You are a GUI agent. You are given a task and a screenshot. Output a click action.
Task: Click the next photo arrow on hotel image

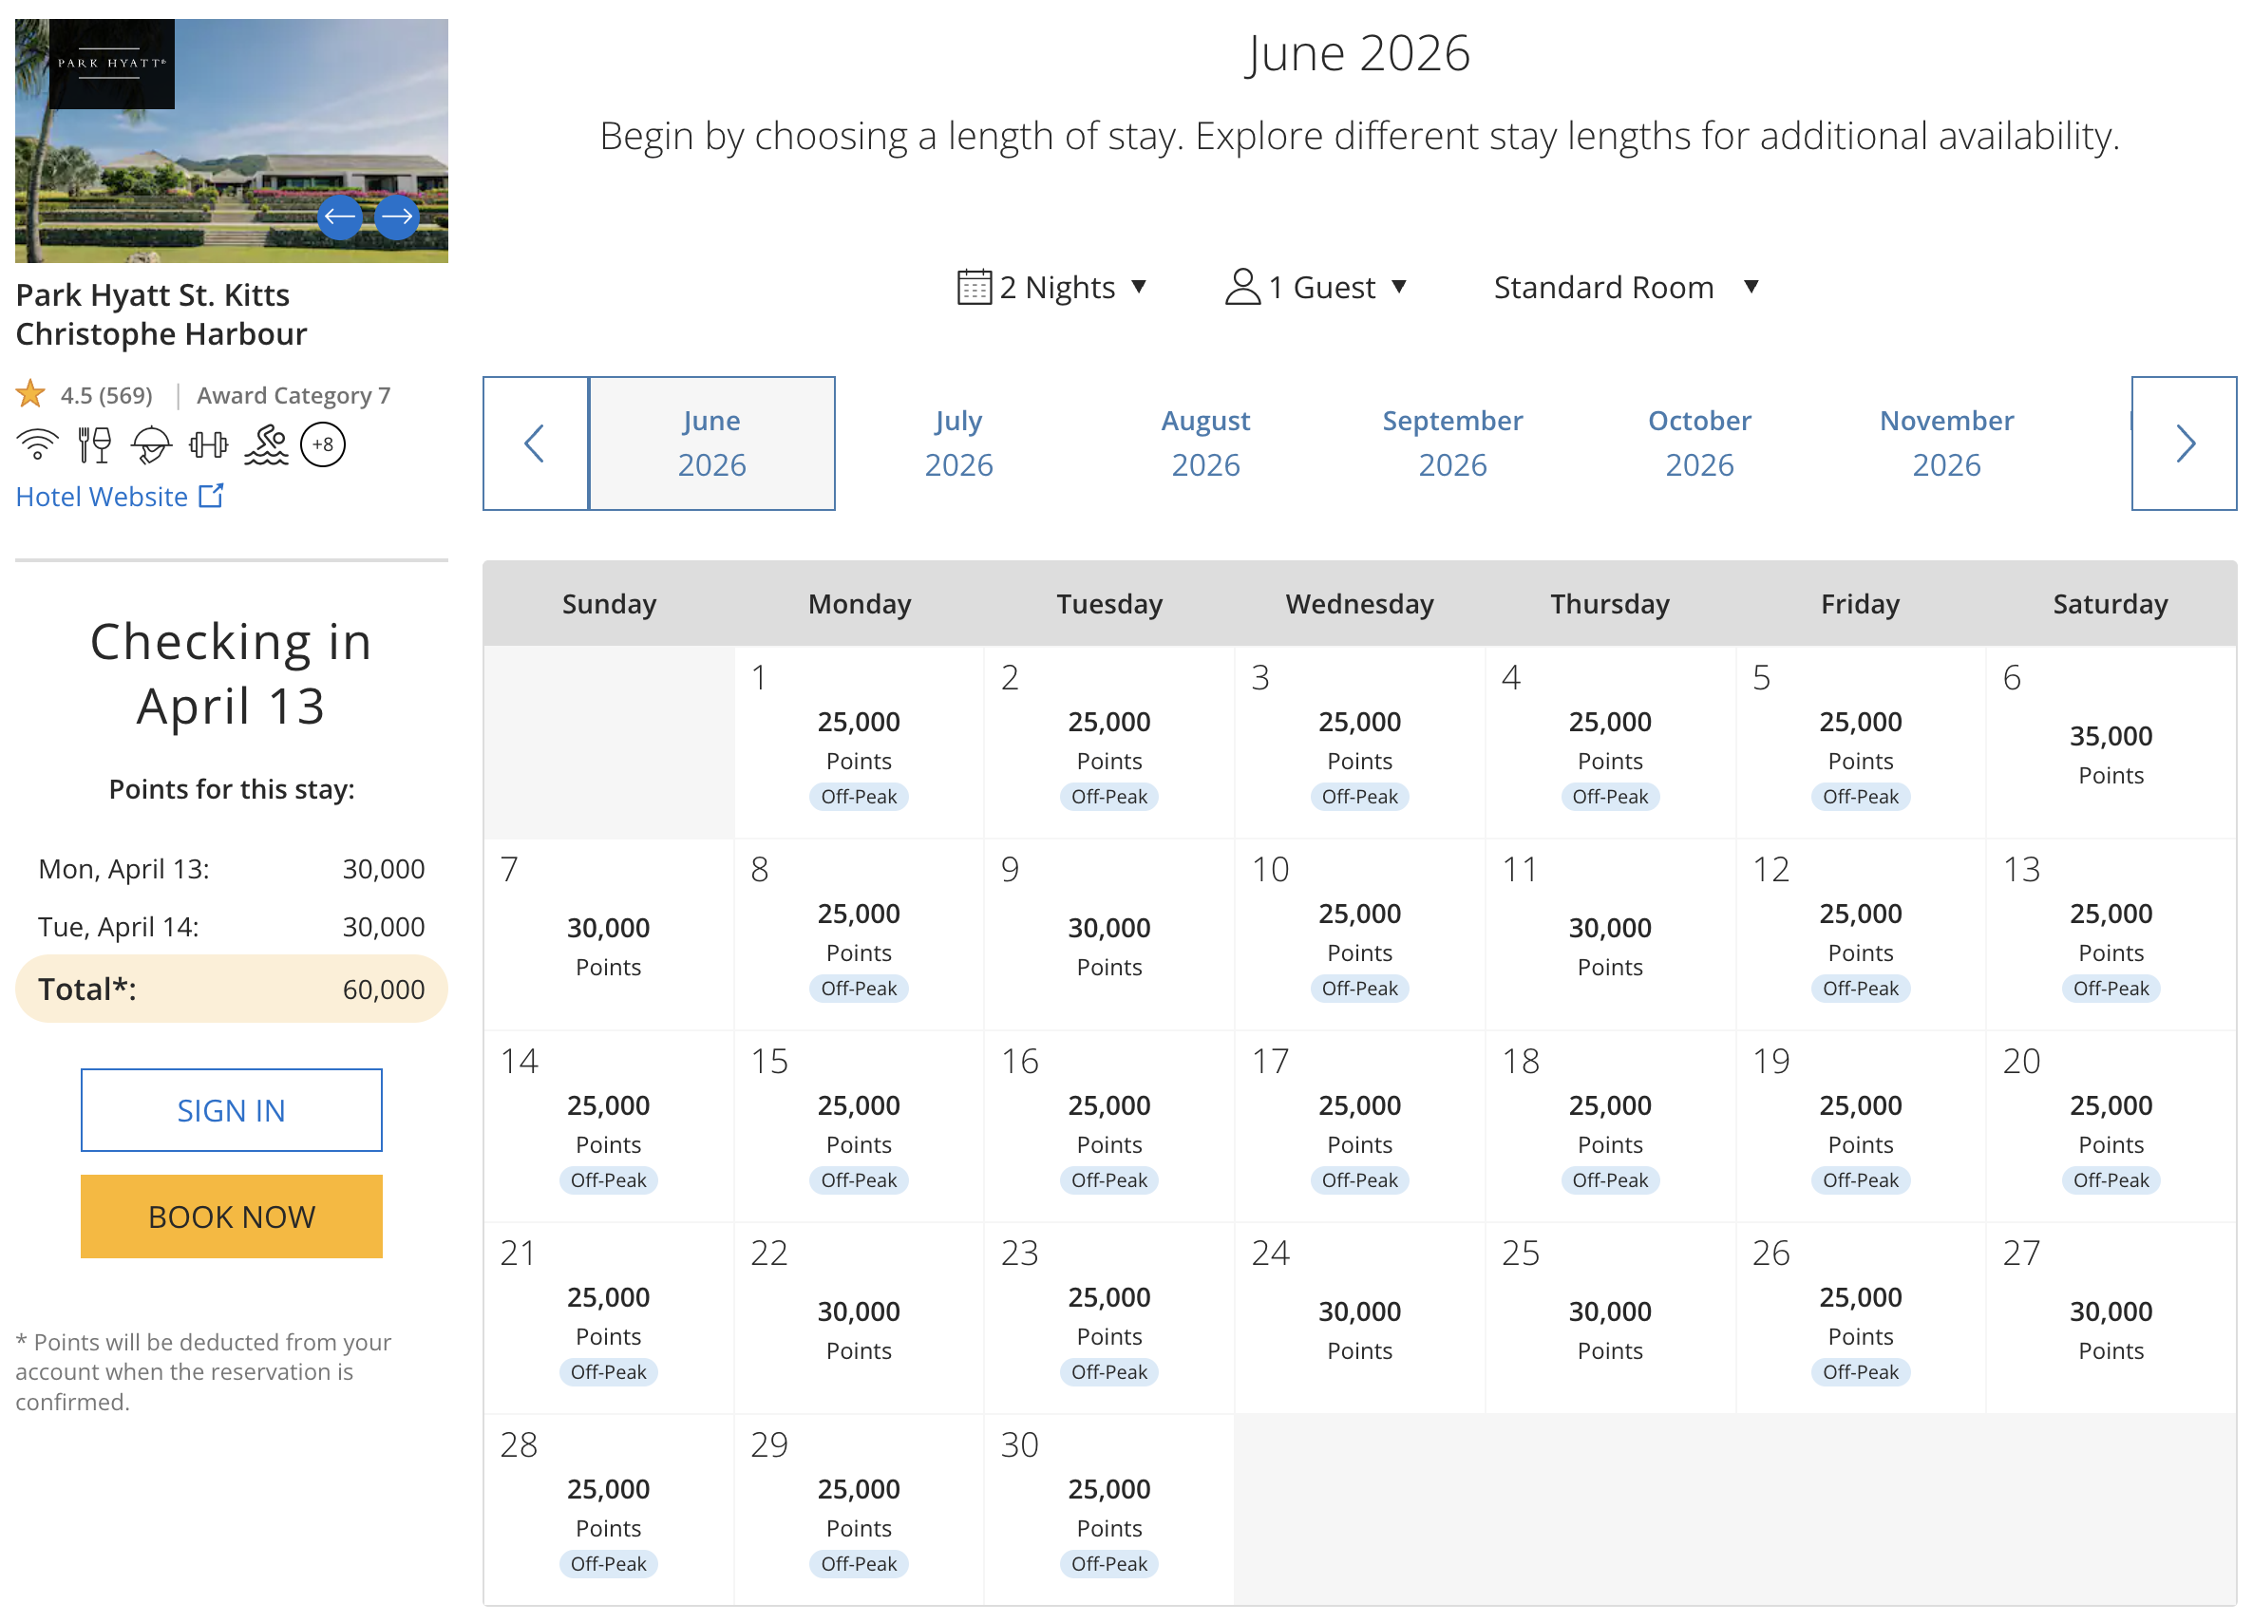[397, 217]
